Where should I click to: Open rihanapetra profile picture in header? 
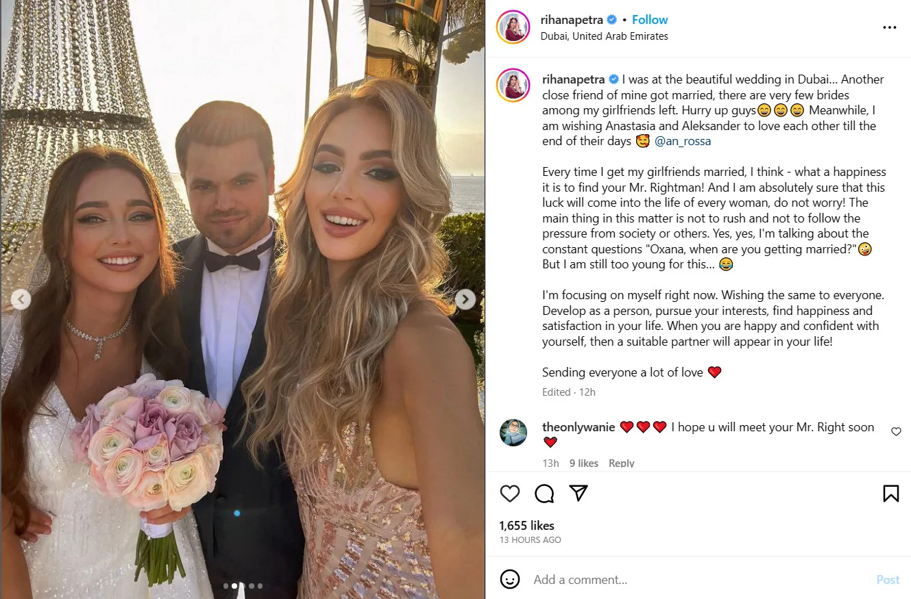[x=513, y=27]
